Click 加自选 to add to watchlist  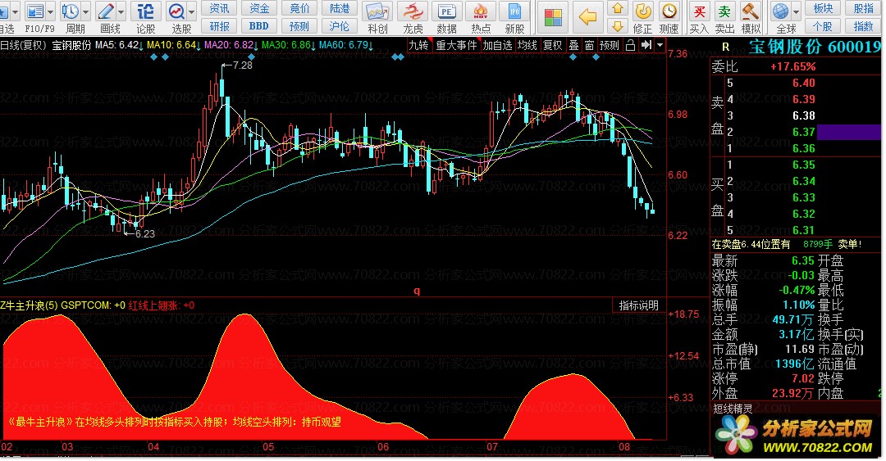497,46
